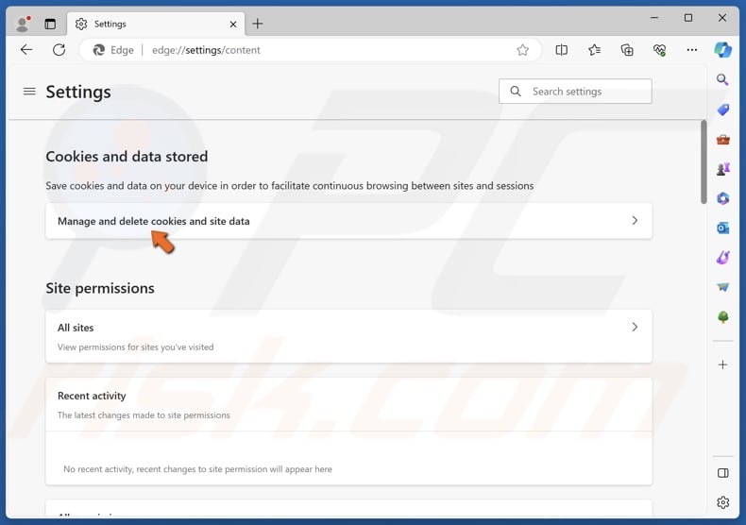Open sidebar Games chess icon
746x525 pixels.
click(723, 169)
